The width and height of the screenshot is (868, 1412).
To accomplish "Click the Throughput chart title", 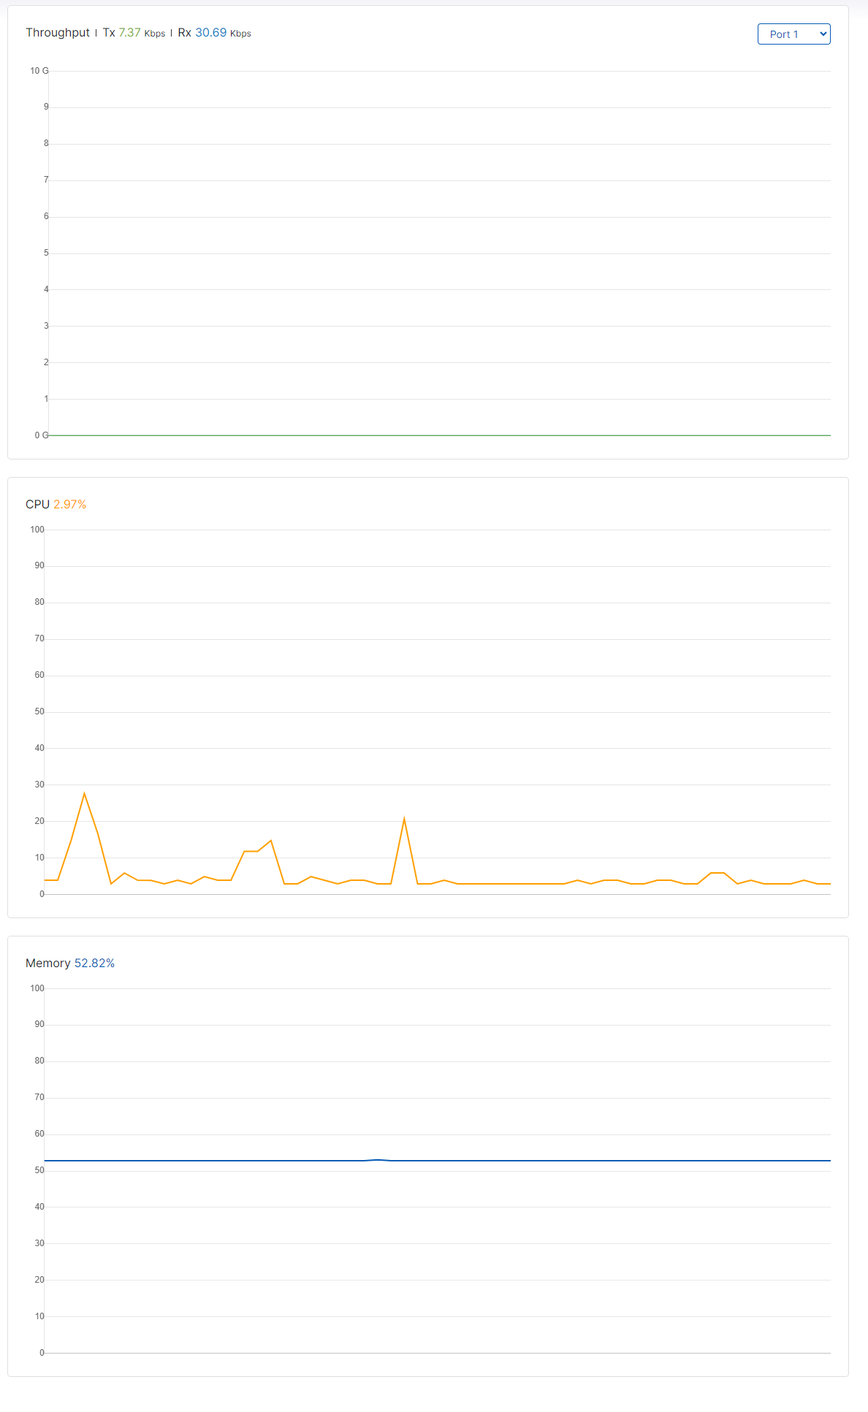I will click(58, 33).
